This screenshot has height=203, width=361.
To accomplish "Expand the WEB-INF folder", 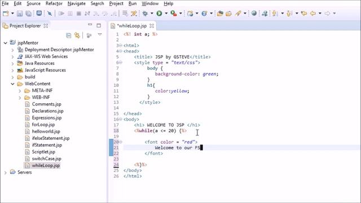I will click(x=20, y=98).
